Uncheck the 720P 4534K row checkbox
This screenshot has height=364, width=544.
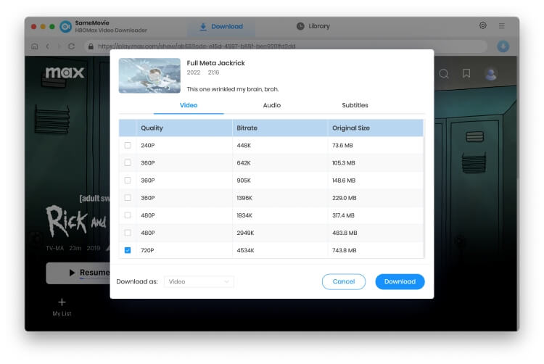128,250
